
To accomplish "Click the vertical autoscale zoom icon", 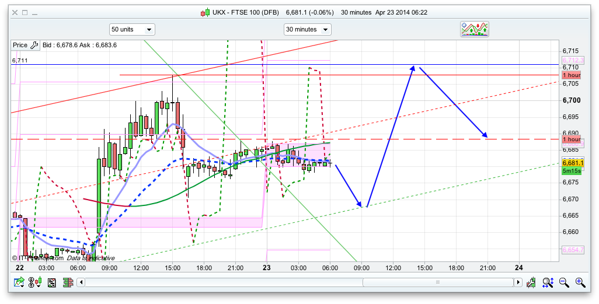I will coord(548,282).
